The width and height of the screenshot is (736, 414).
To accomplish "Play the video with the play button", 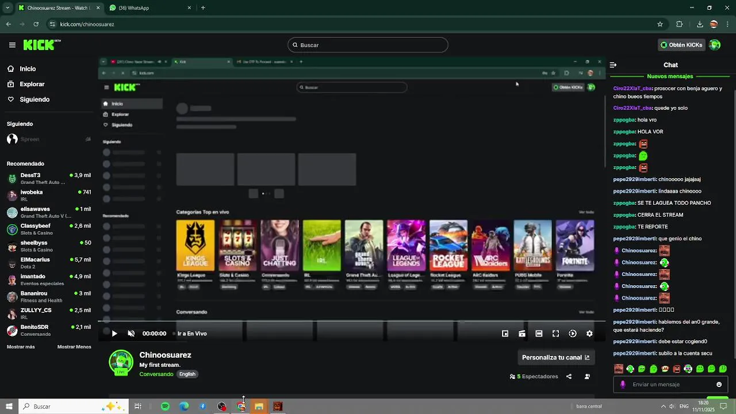I will [114, 333].
